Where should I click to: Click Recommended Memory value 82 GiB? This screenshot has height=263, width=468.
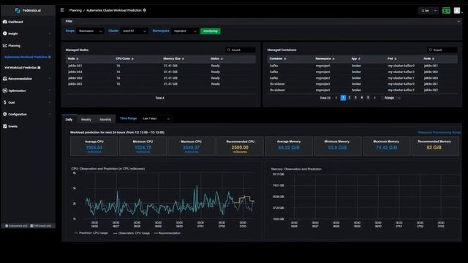coord(434,148)
